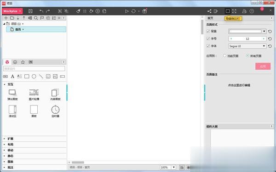This screenshot has height=172, width=276.
Task: Switch to the templates tab
Action: pyautogui.click(x=31, y=62)
